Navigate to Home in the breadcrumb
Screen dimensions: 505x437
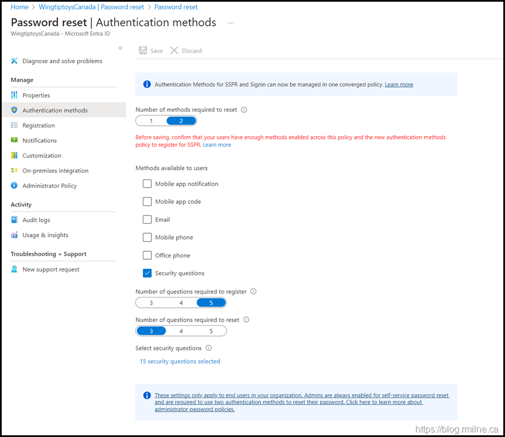tap(20, 7)
